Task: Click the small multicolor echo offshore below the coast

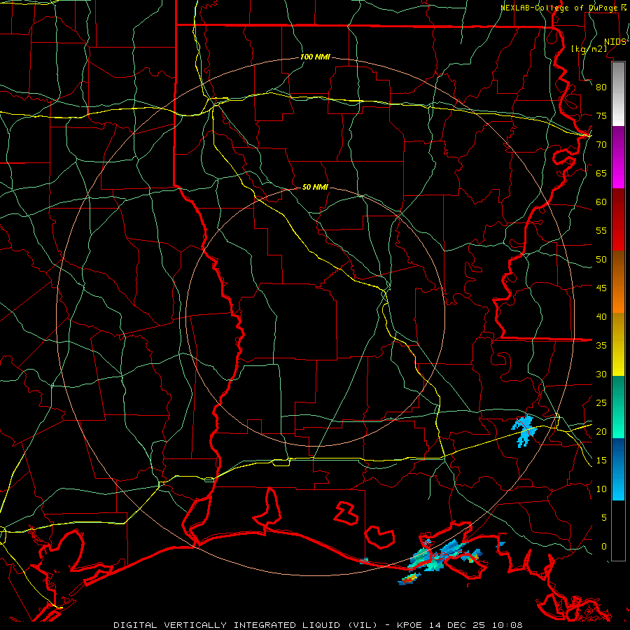Action: pos(409,579)
